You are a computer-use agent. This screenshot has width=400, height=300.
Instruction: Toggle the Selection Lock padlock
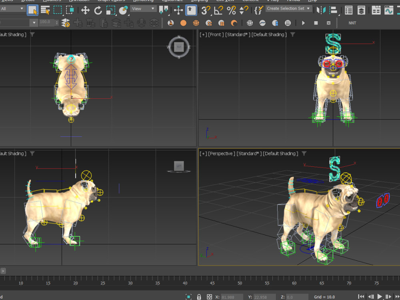click(x=199, y=296)
